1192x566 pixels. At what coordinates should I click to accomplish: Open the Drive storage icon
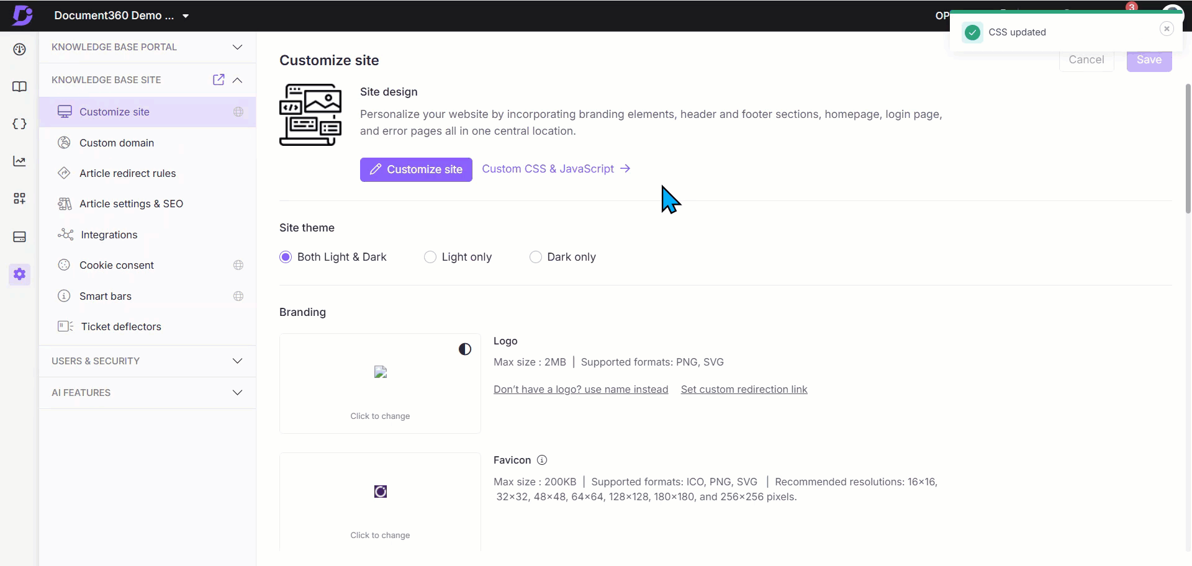pyautogui.click(x=19, y=236)
